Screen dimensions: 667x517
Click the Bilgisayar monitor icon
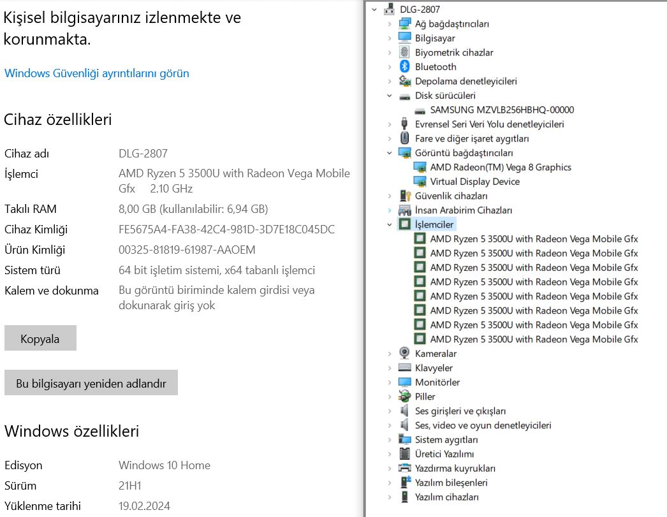tap(404, 38)
